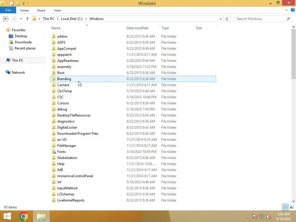This screenshot has width=296, height=222.
Task: Open the Windows Start button
Action: tap(7, 216)
